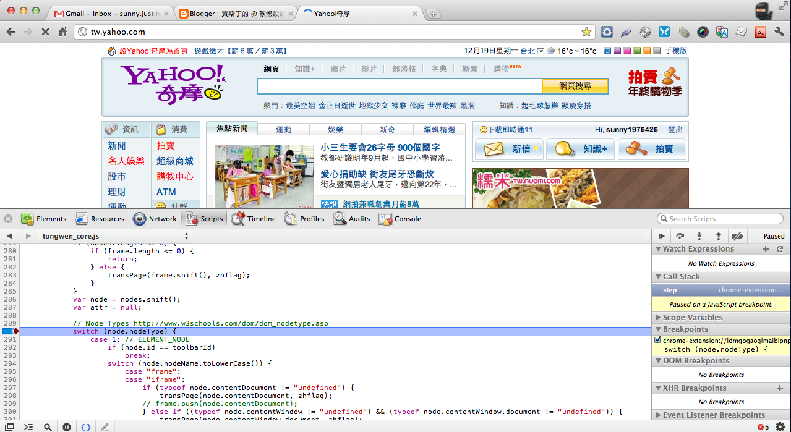Resume script execution in debugger

pos(662,236)
